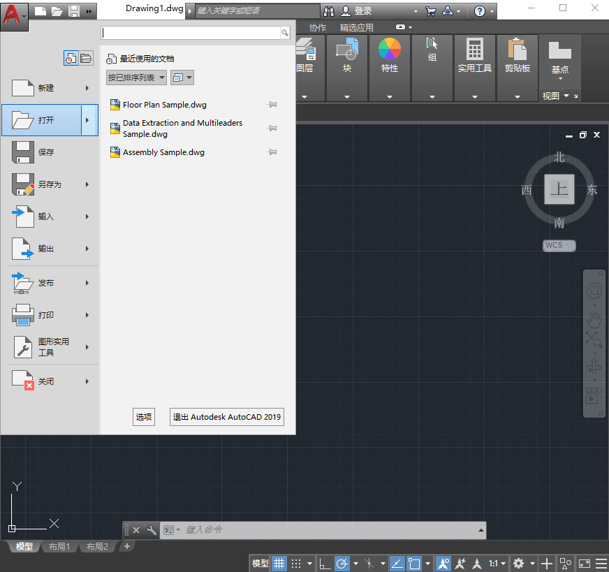The width and height of the screenshot is (609, 572).
Task: Click the application menu search field
Action: (x=191, y=33)
